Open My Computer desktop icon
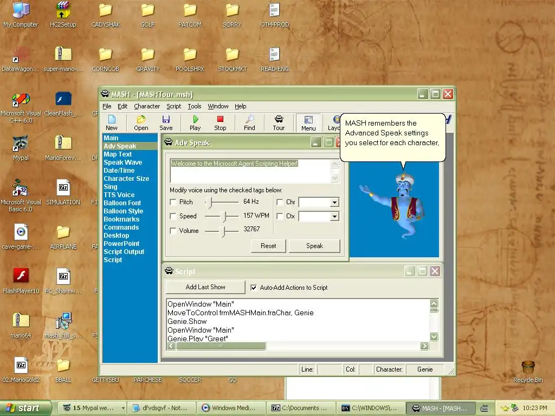 [x=21, y=14]
